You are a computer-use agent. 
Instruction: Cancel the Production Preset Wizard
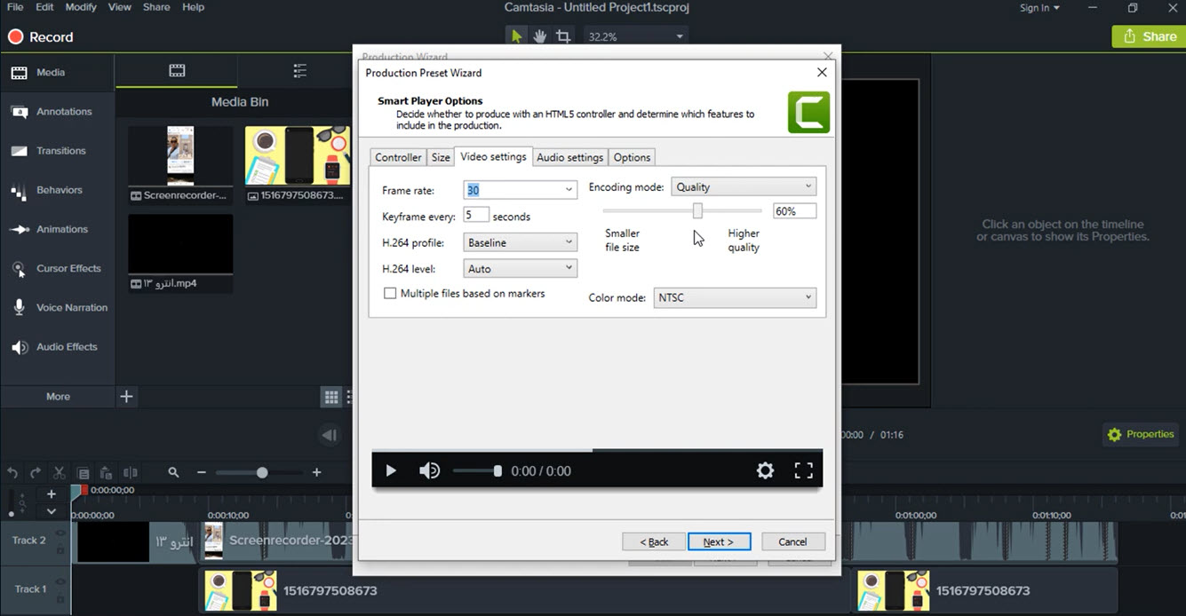pyautogui.click(x=792, y=541)
